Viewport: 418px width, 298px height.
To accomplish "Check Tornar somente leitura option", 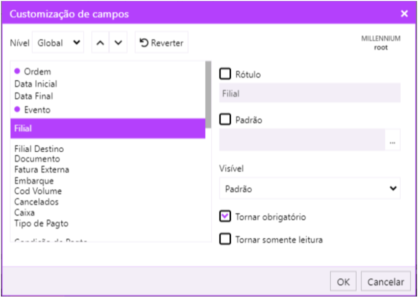I will pos(225,239).
